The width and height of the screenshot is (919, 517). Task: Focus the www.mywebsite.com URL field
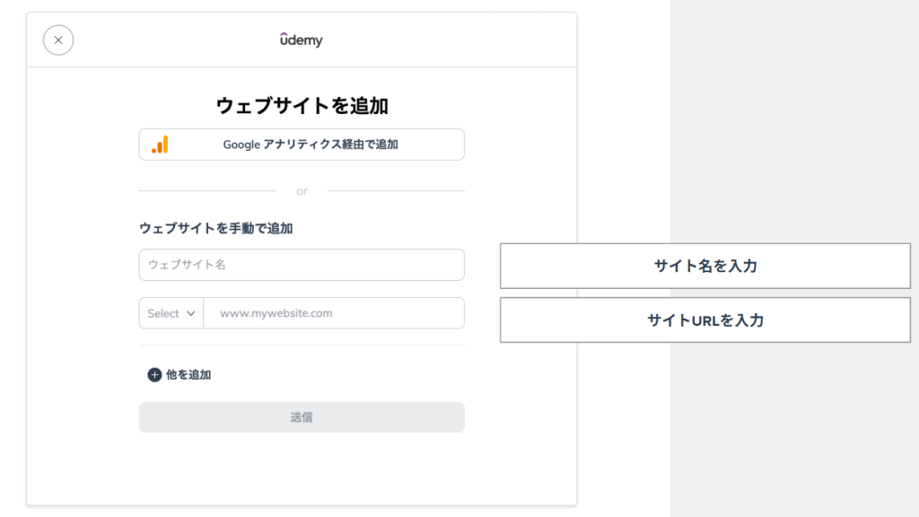[x=334, y=313]
